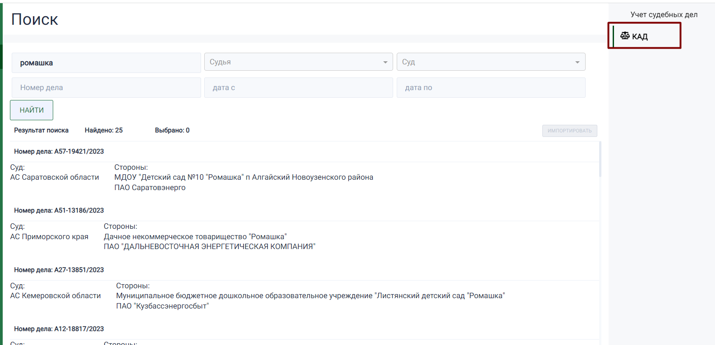Viewport: 715px width, 345px height.
Task: Click the Найдено: 25 results counter
Action: [104, 130]
